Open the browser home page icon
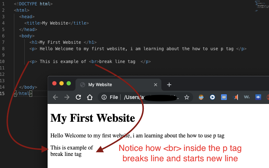 pyautogui.click(x=90, y=97)
